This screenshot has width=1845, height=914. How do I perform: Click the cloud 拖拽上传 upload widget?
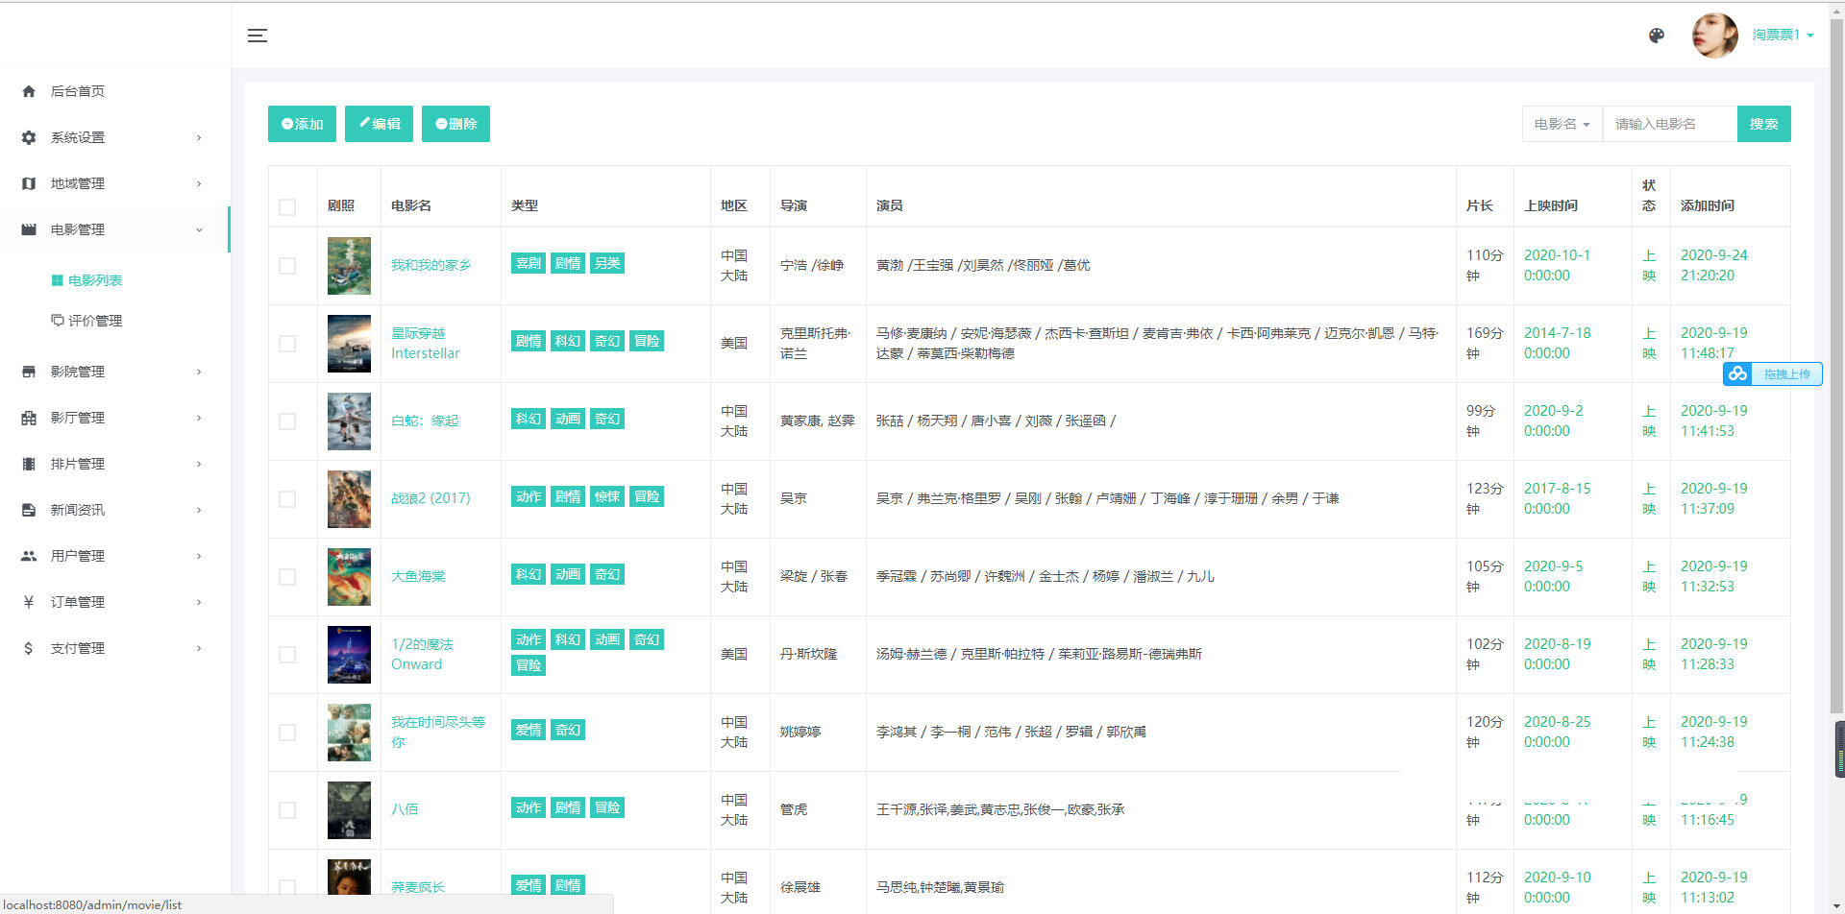tap(1772, 374)
